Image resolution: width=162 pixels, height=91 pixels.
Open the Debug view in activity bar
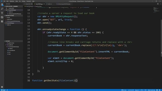(2, 17)
